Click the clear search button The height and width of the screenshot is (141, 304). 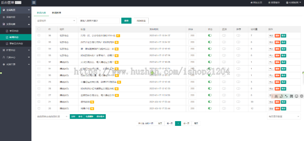click(x=141, y=20)
